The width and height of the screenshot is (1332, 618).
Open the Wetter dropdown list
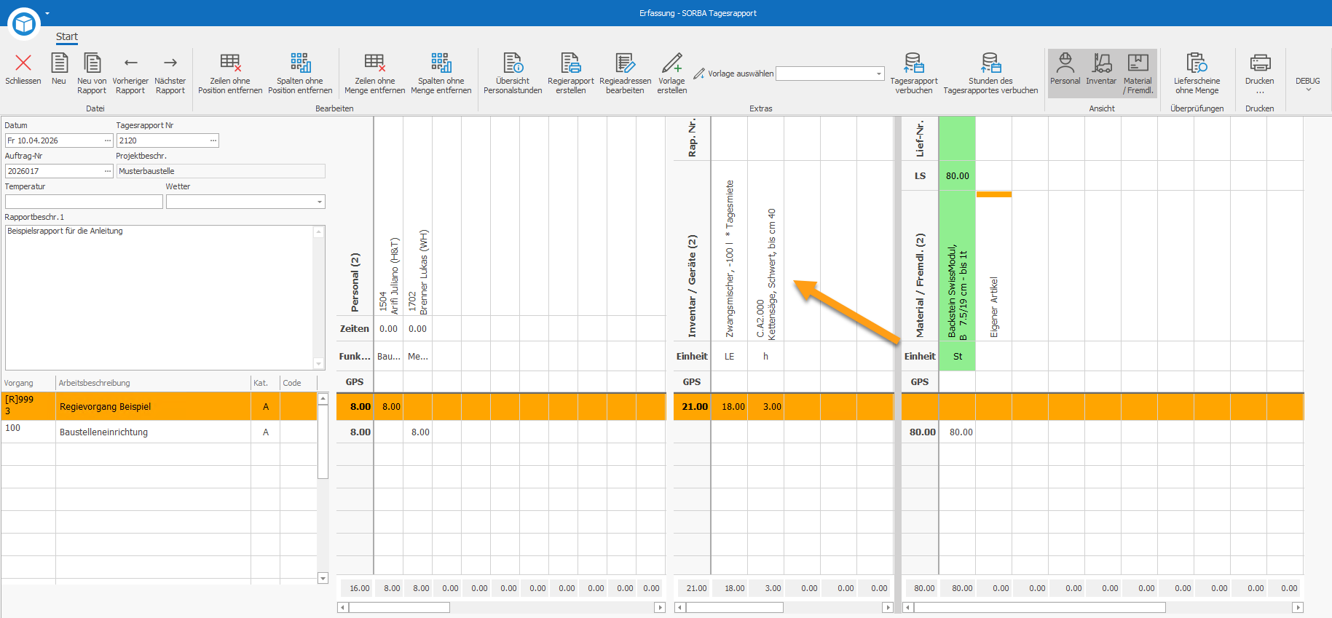319,202
